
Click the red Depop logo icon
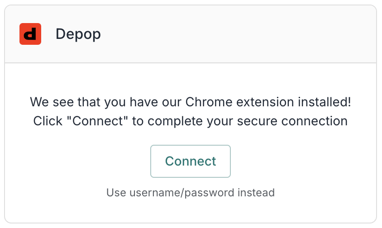tap(30, 34)
